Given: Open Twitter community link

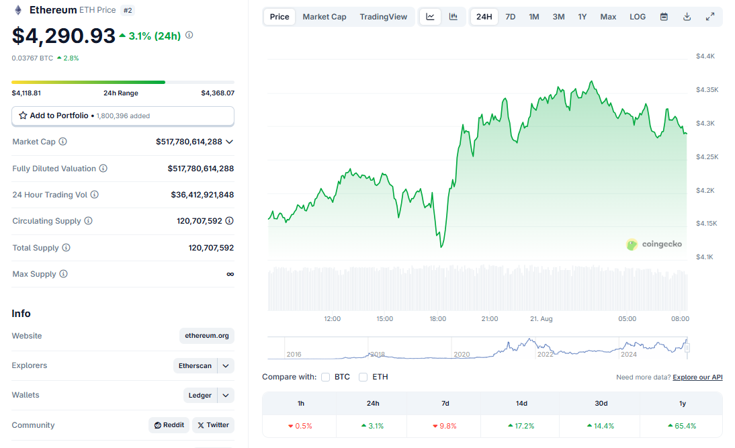Looking at the screenshot, I should point(213,425).
